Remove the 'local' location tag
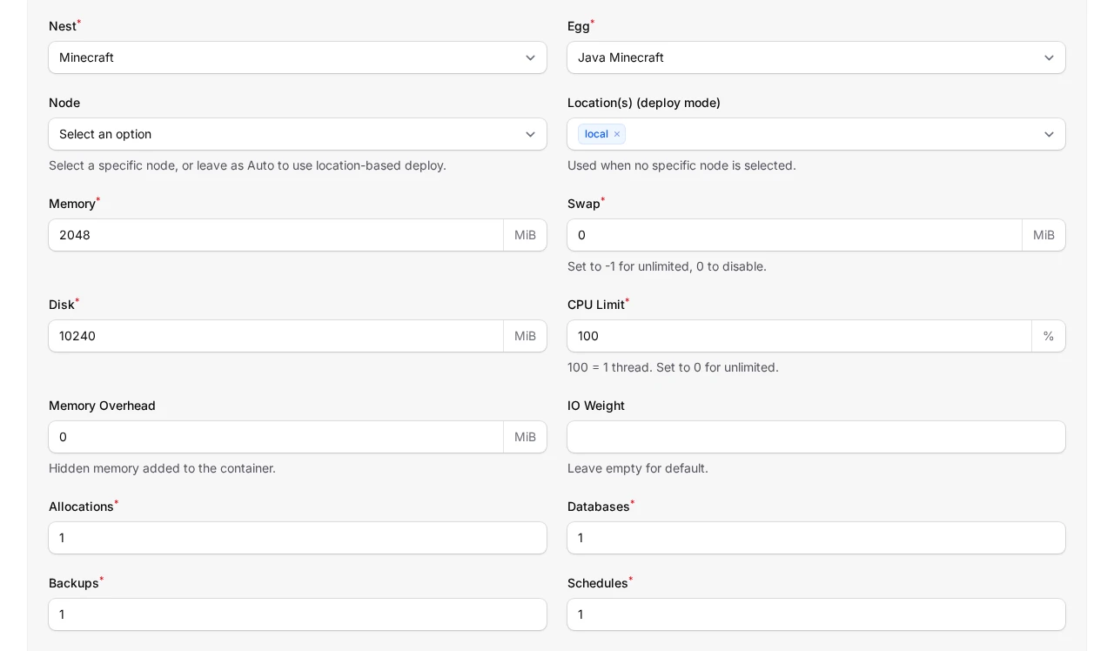This screenshot has width=1114, height=651. 617,134
